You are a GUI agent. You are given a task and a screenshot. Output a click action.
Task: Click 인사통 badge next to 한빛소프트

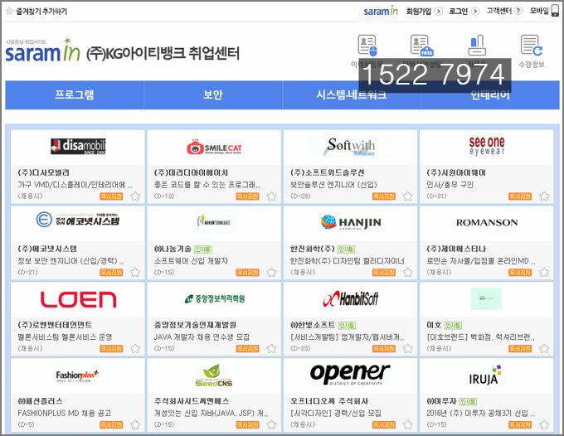[347, 325]
